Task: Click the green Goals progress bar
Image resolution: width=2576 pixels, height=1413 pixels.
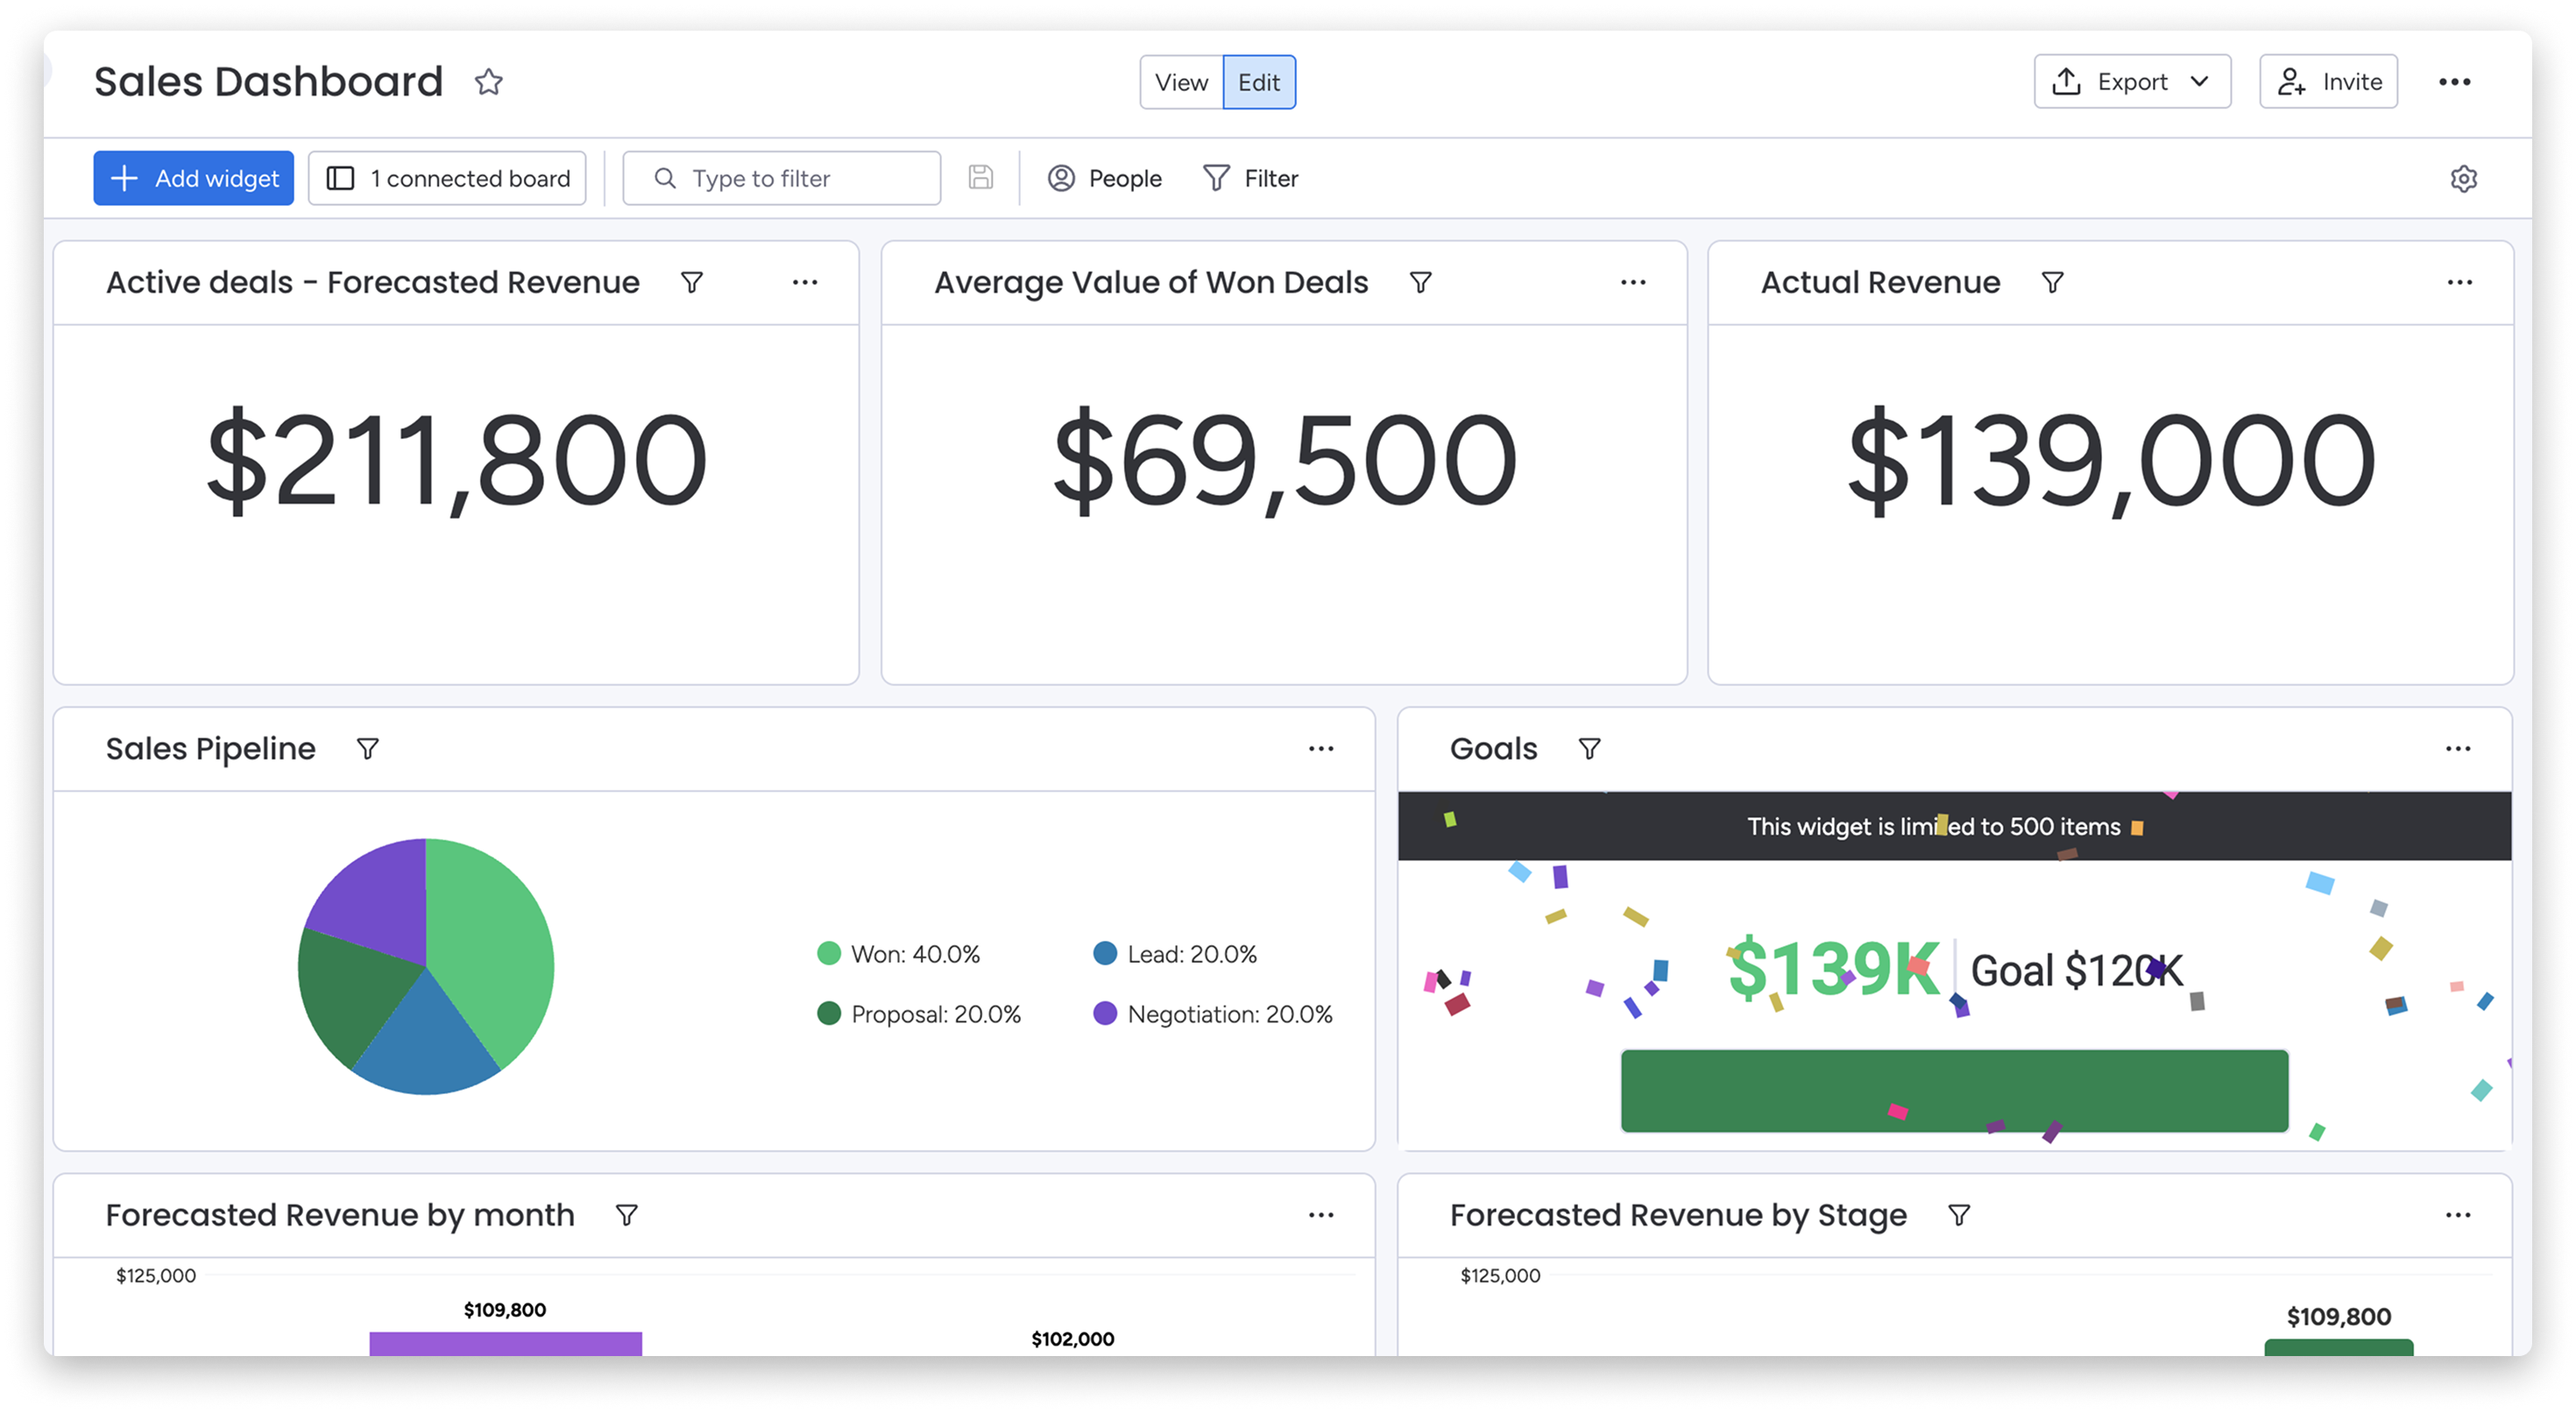Action: (1954, 1091)
